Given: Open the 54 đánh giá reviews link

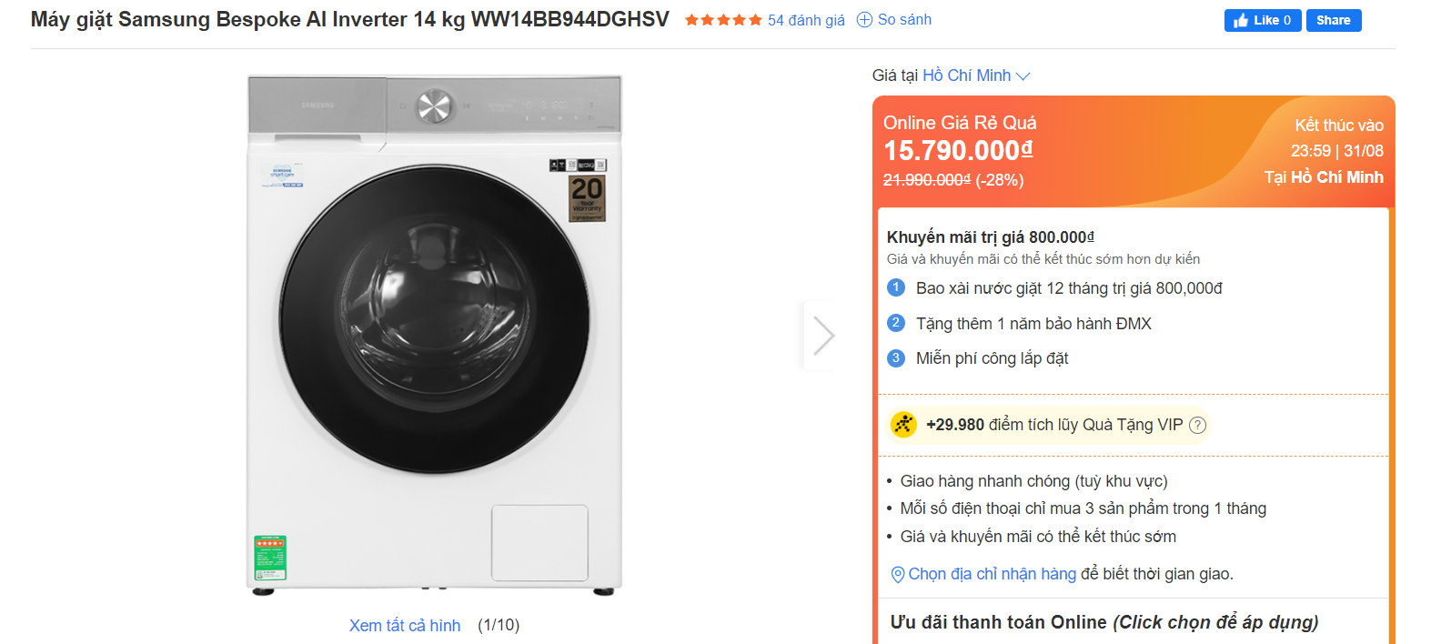Looking at the screenshot, I should pos(806,20).
